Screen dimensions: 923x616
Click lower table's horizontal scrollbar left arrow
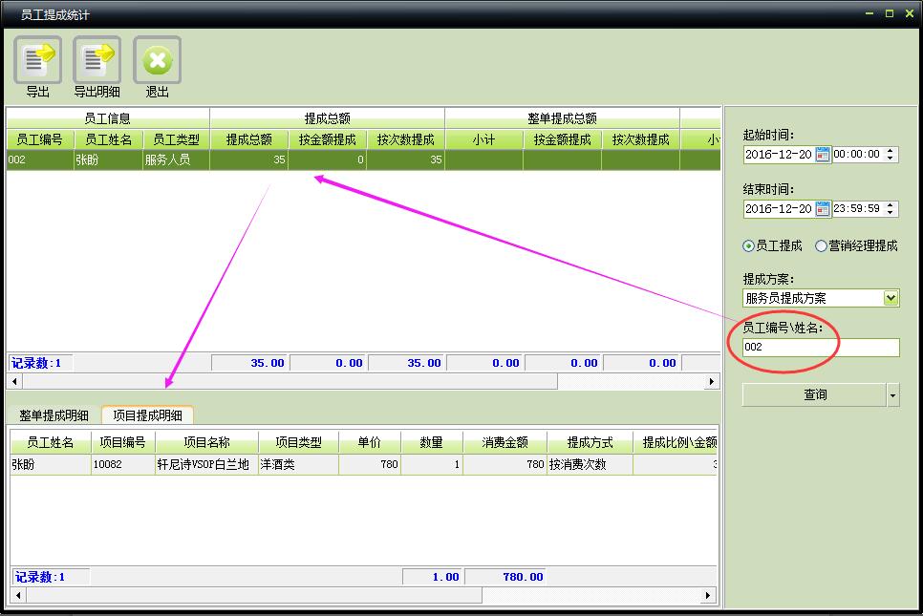coord(19,595)
